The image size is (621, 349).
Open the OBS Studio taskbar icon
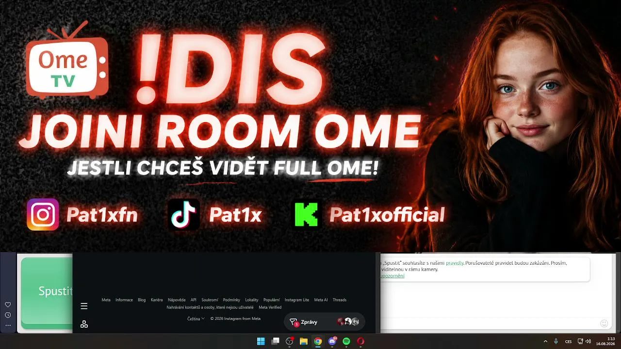click(x=290, y=341)
